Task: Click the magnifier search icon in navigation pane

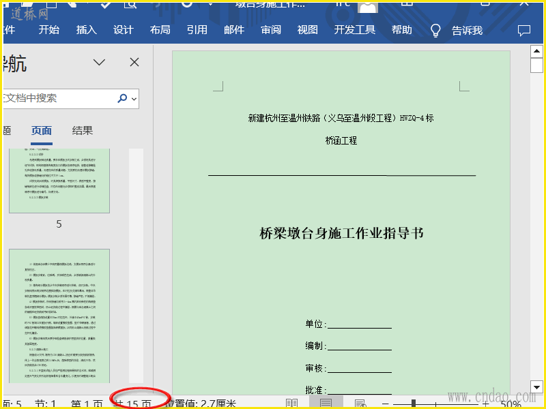Action: coord(122,98)
